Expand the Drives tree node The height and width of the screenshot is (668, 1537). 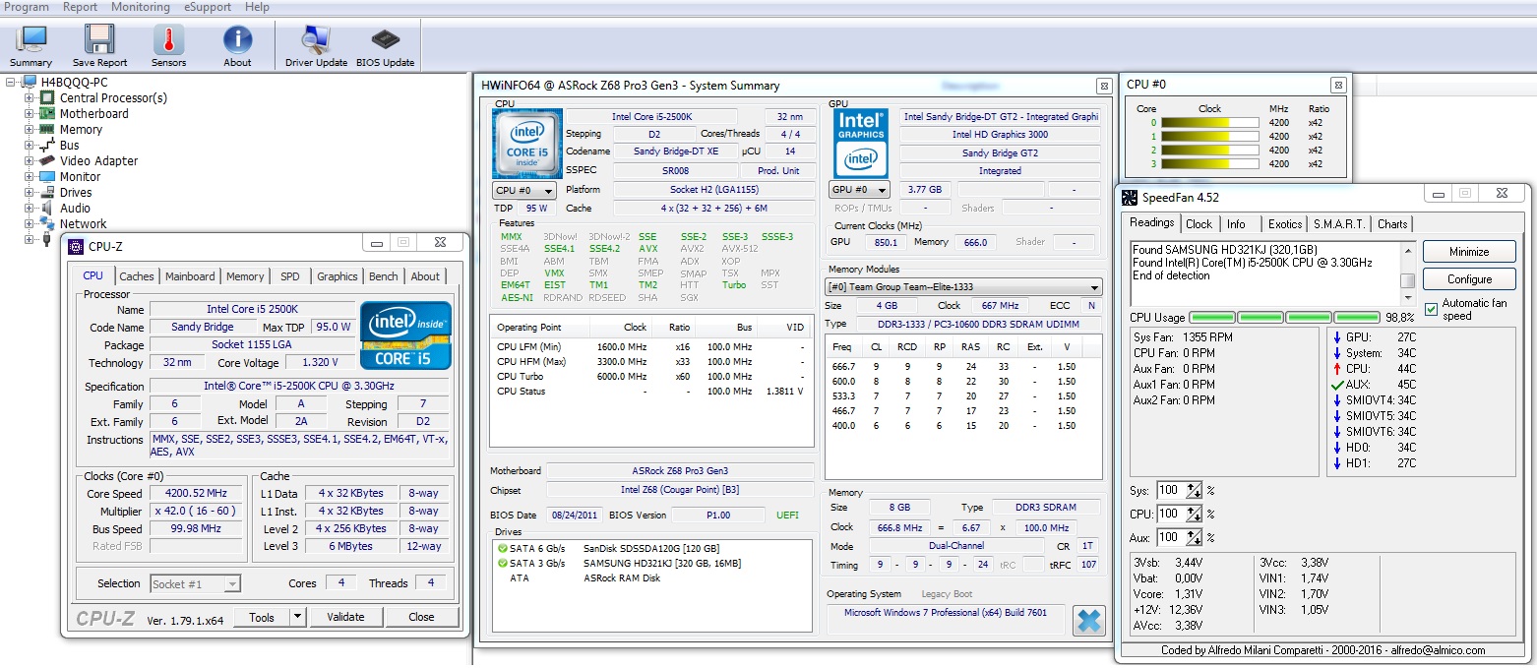[x=29, y=192]
